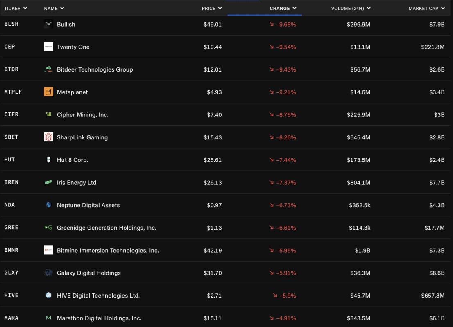Click the $657.8M market cap value

coord(433,296)
